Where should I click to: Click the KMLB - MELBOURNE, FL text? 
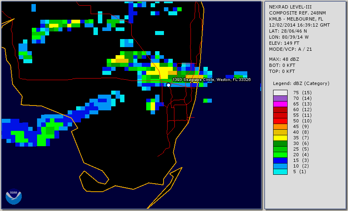(296, 19)
